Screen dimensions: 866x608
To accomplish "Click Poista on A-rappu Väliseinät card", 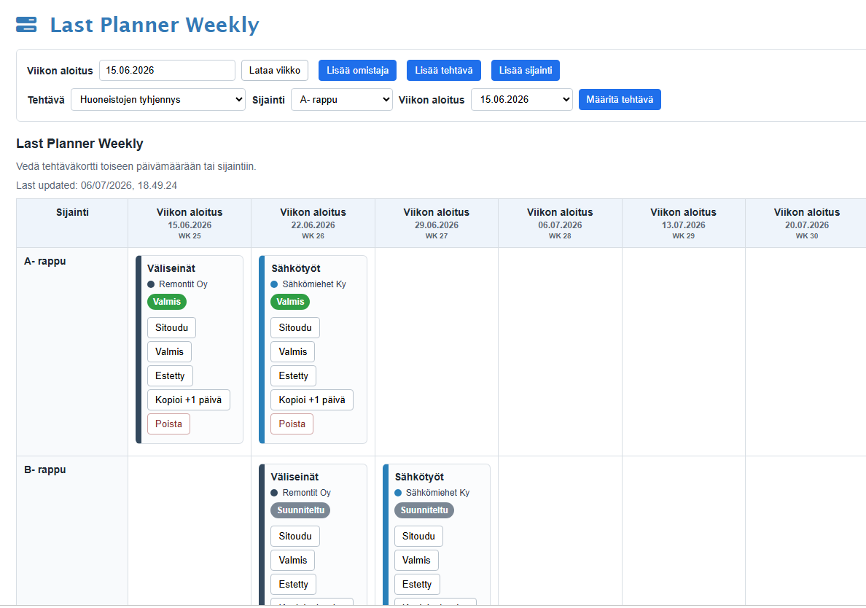I will click(x=168, y=424).
